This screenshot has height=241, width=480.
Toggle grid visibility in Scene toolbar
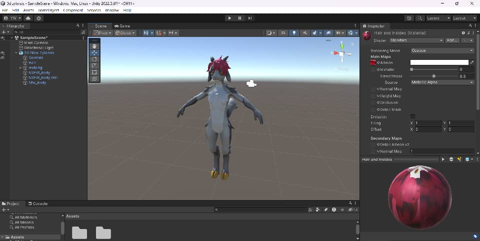(146, 33)
